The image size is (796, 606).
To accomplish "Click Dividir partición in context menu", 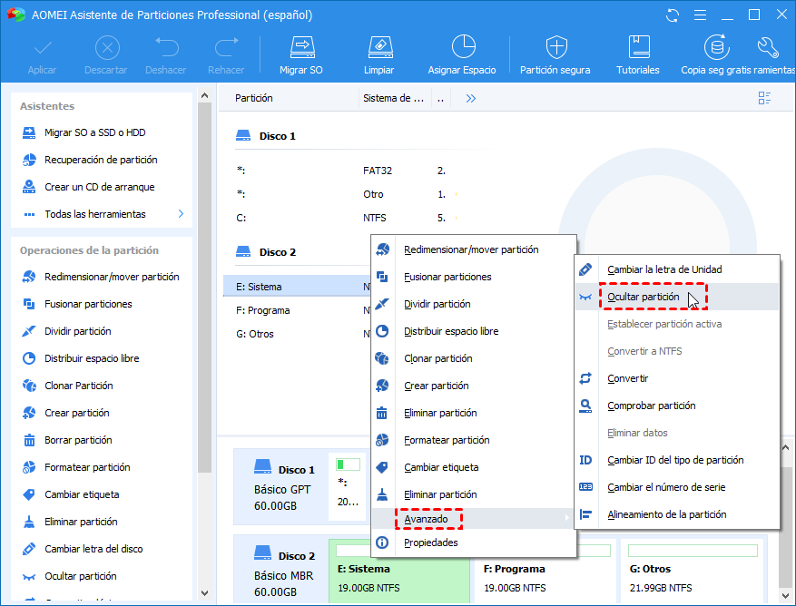I will (473, 304).
